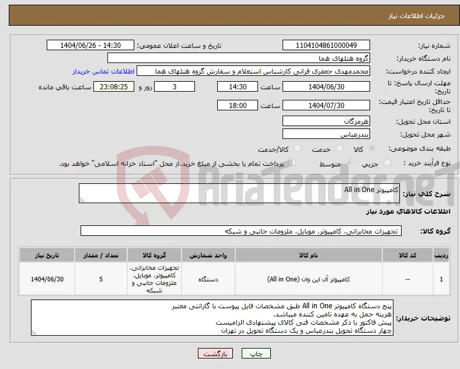Image resolution: width=460 pixels, height=369 pixels.
Task: Click the city field بندرعباس
Action: (326, 134)
